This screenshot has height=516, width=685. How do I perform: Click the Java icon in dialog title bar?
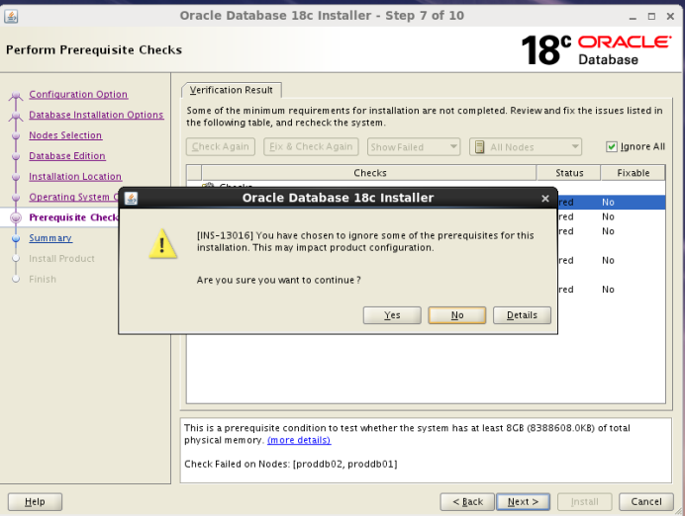click(131, 198)
